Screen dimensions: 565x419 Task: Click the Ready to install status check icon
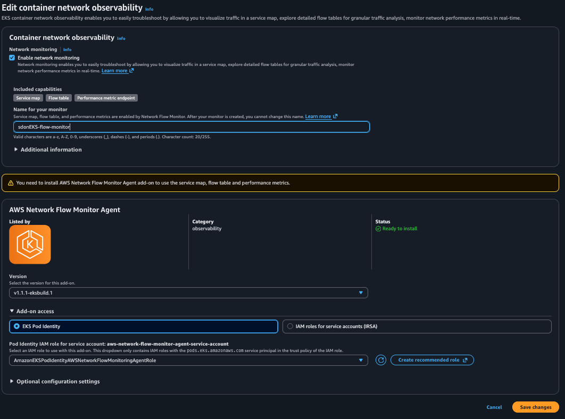pos(378,229)
